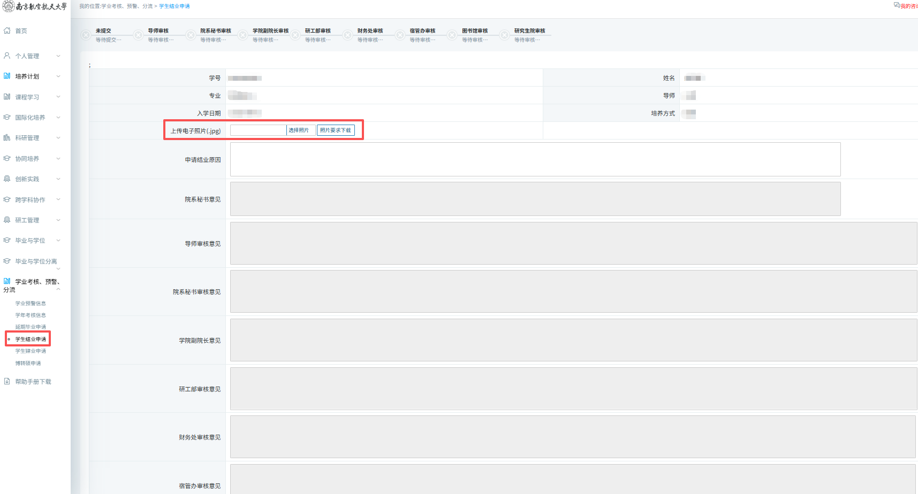Expand the 毕业与学位 menu chevron

coord(58,240)
